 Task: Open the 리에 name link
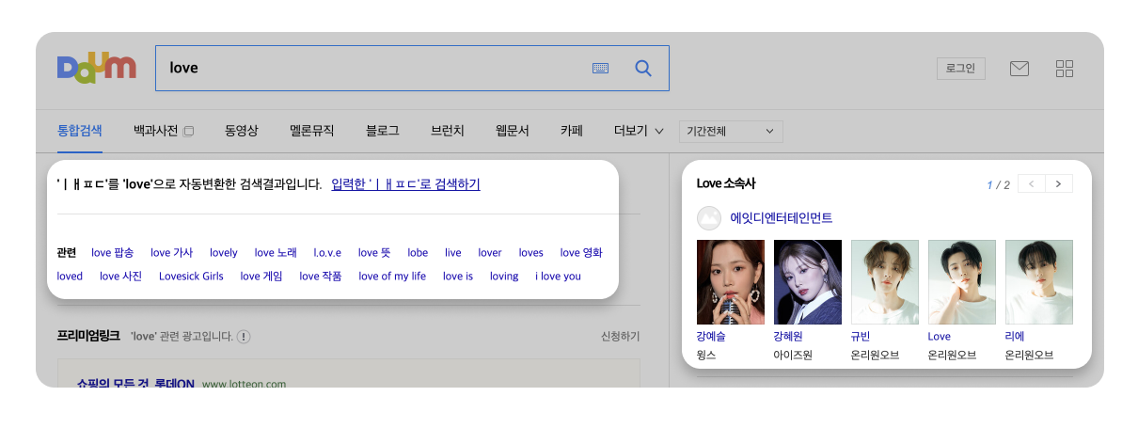click(1015, 336)
